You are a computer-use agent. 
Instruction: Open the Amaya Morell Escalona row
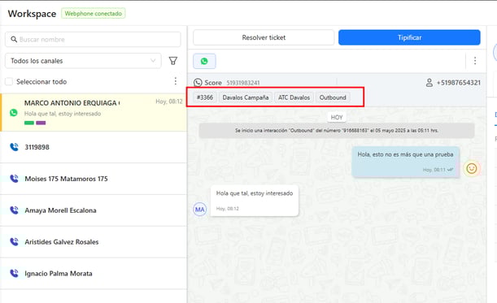pos(94,210)
